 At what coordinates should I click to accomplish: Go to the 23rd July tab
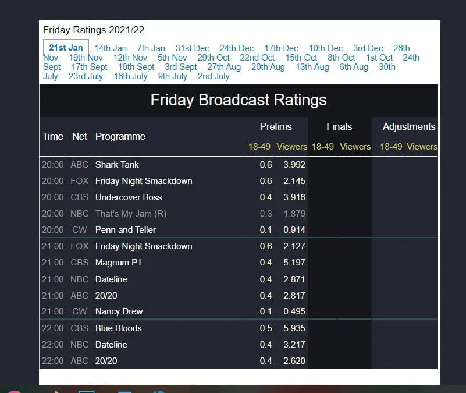(86, 76)
